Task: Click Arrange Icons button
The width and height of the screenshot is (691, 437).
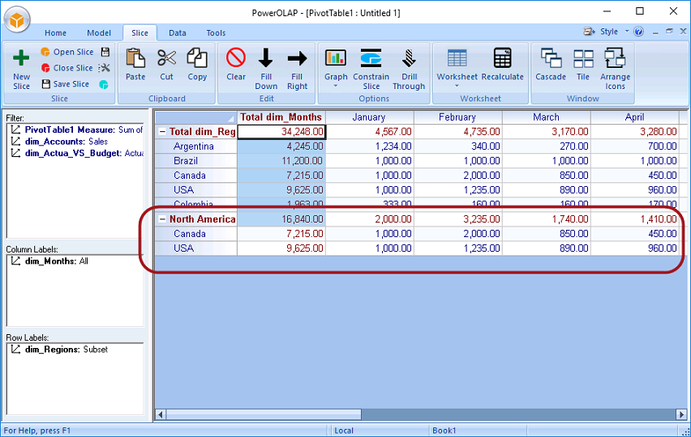Action: click(x=615, y=69)
